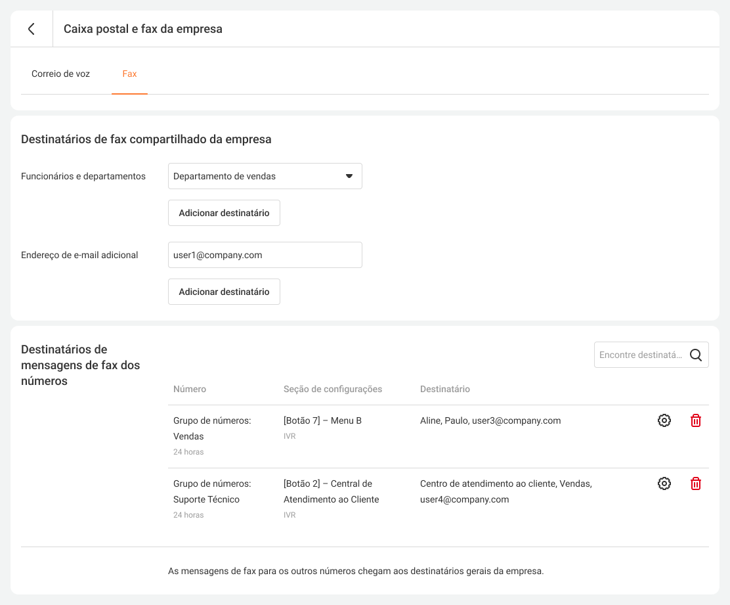Click the Destinatário column header
The width and height of the screenshot is (730, 605).
tap(444, 389)
